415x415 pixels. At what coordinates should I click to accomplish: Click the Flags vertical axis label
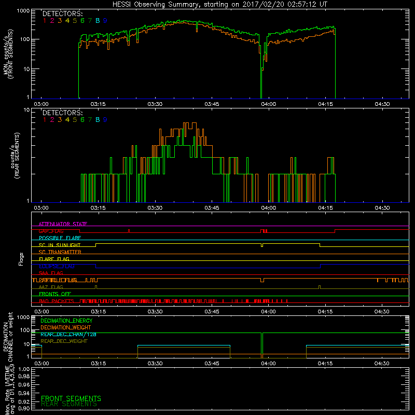[21, 259]
